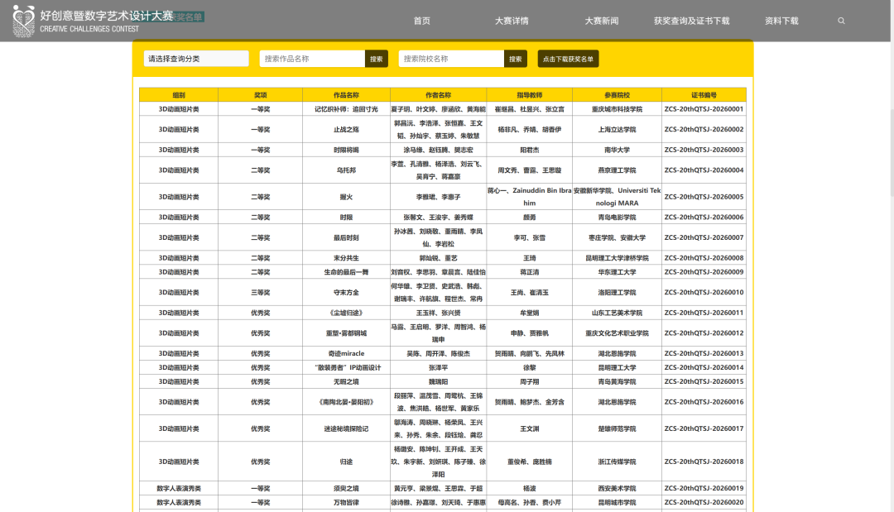Click 搜索 button next to work name field
This screenshot has height=512, width=894.
[377, 59]
